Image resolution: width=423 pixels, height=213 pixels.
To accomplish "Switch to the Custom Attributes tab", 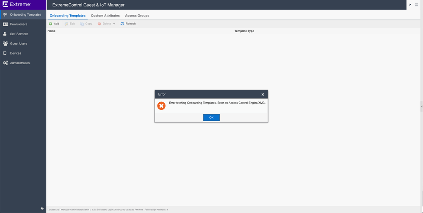I will 105,16.
